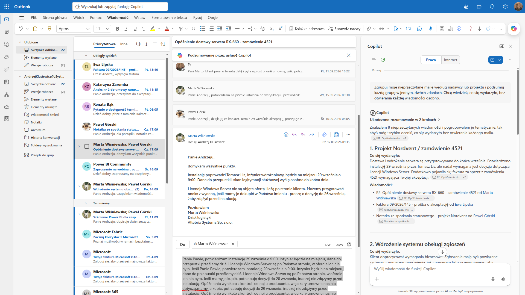Open the Copilot button in ribbon
Screen dimensions: 525x295
click(x=514, y=29)
